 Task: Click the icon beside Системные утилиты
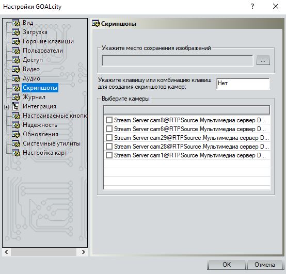(16, 143)
